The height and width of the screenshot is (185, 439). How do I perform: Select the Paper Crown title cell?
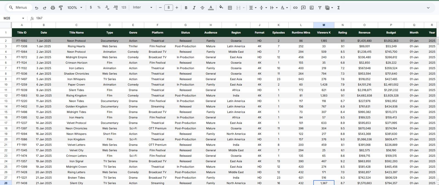click(x=77, y=85)
